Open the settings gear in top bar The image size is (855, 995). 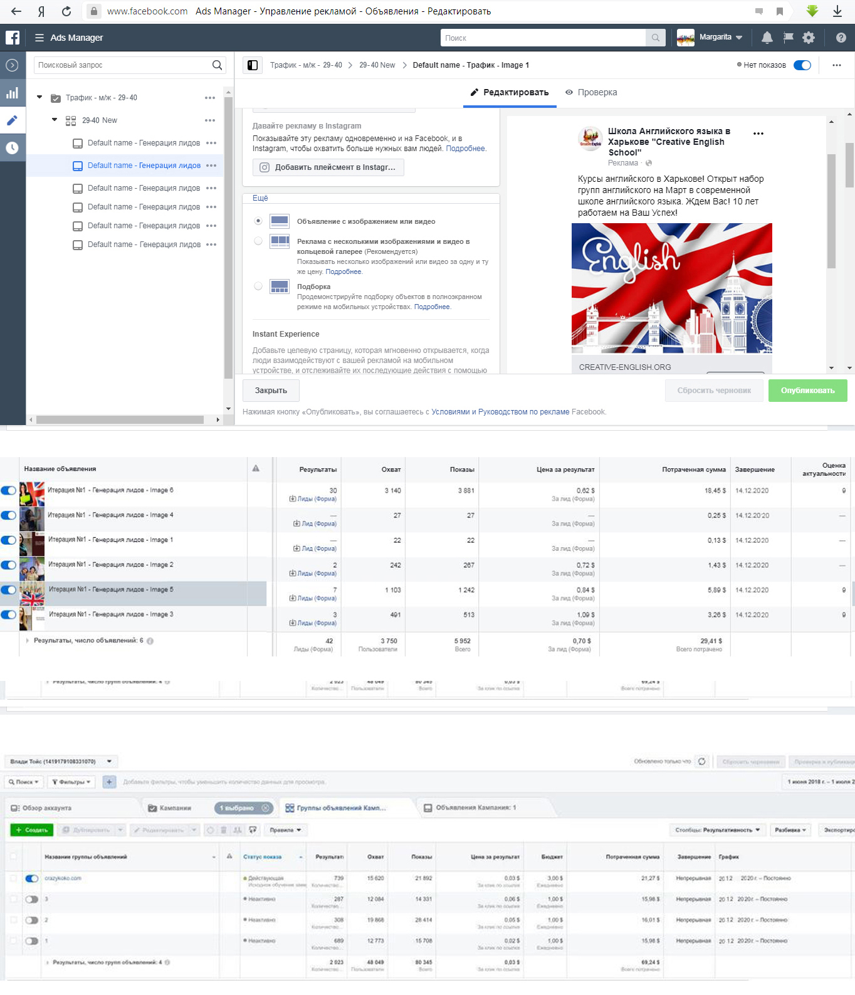click(x=809, y=38)
